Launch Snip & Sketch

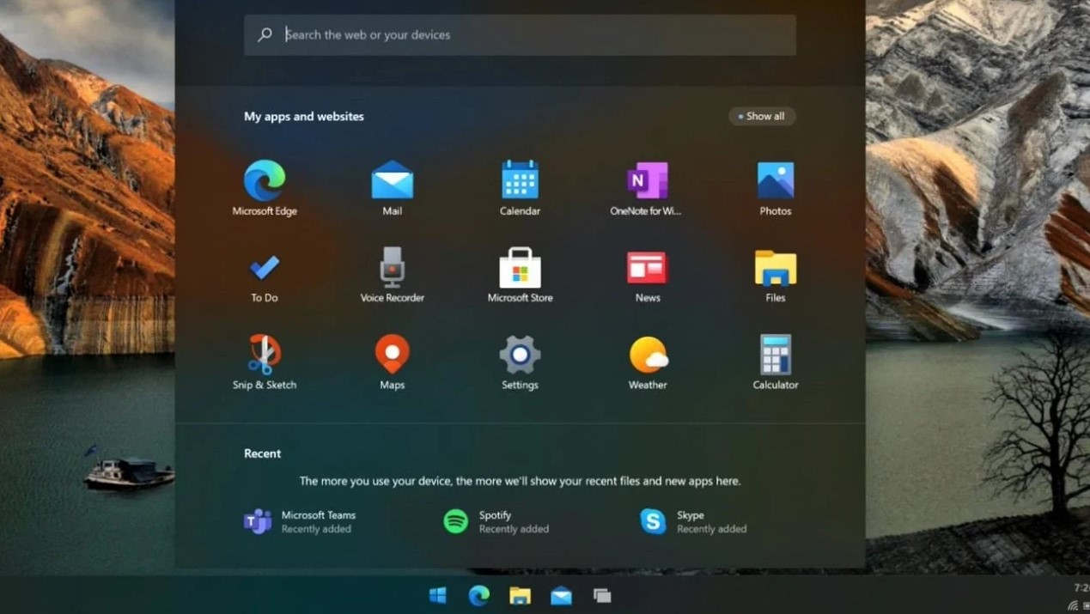265,362
